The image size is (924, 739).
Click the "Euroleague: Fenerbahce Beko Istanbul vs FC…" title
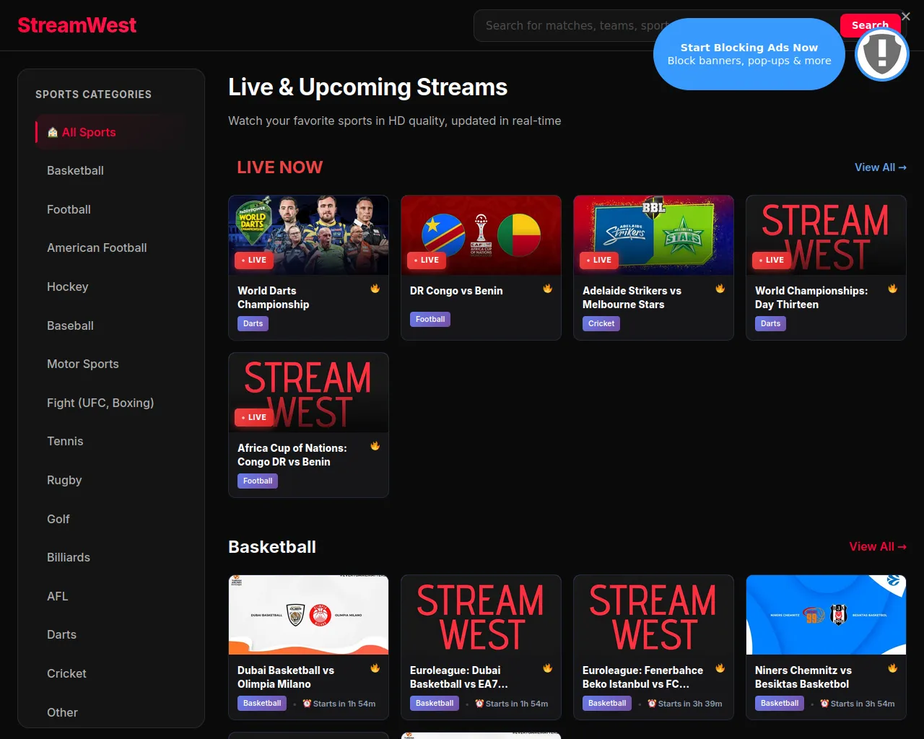click(642, 677)
